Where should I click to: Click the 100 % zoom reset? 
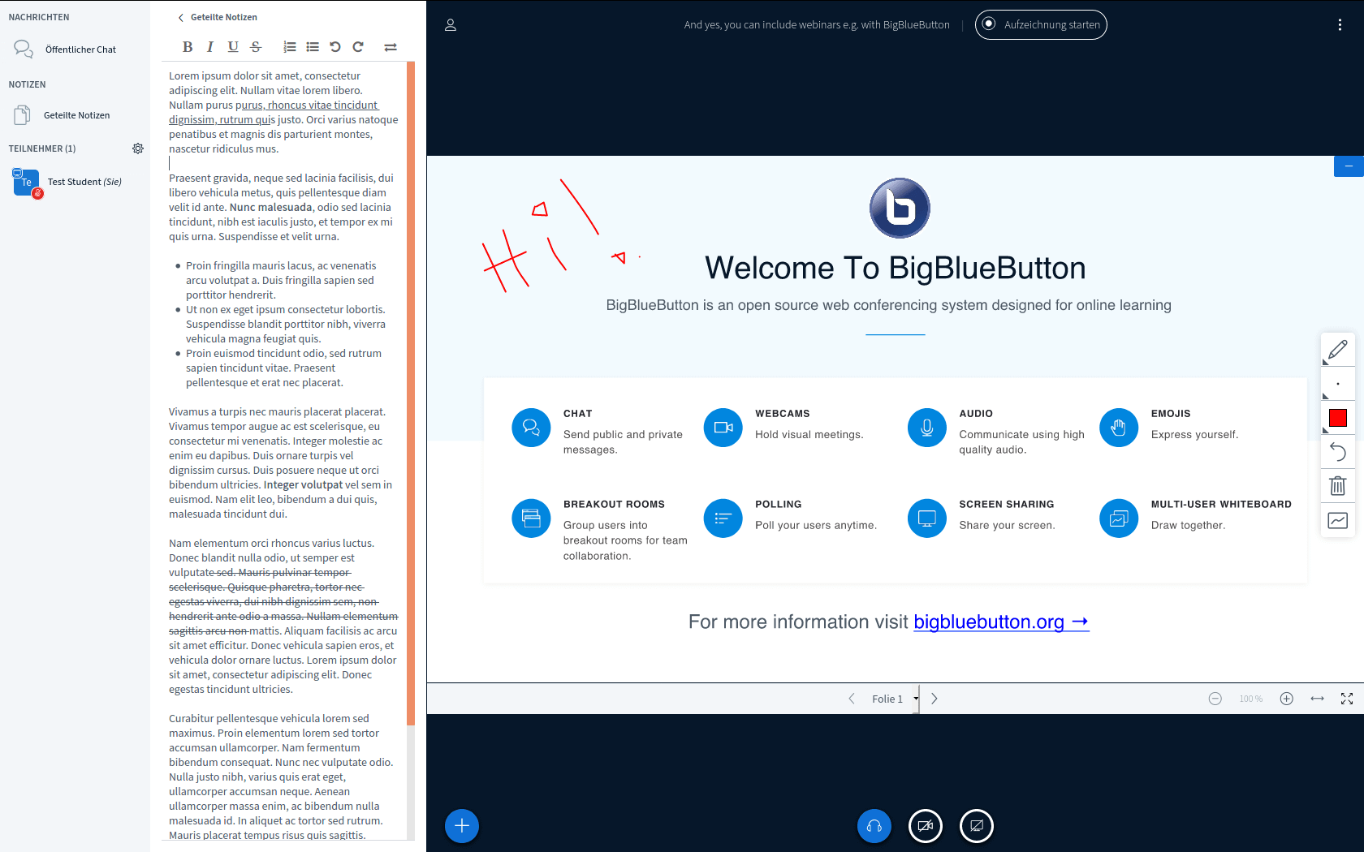pos(1251,699)
